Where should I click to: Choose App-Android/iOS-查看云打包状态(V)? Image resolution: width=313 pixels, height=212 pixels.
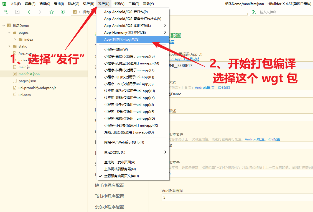[x=133, y=19]
